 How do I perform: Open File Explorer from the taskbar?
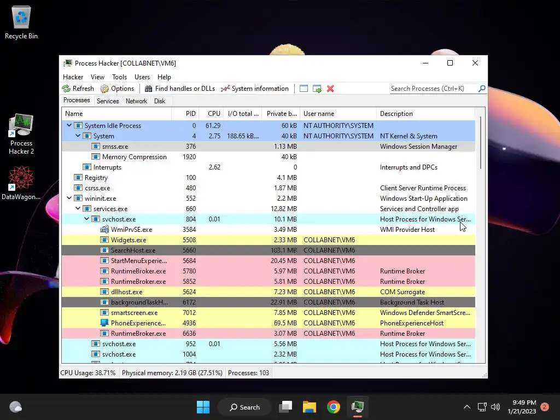pyautogui.click(x=310, y=407)
